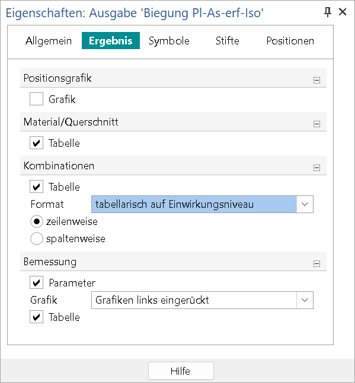Viewport: 355px width, 383px height.
Task: Click the Hilfe button
Action: (x=181, y=371)
